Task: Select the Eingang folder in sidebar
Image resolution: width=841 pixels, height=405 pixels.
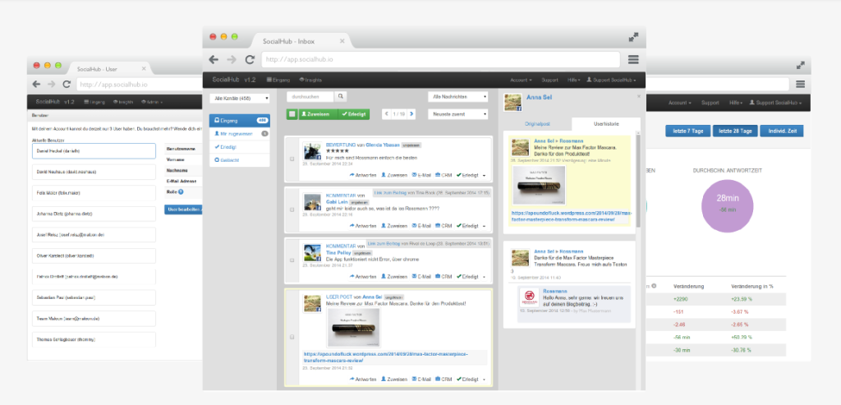Action: pyautogui.click(x=240, y=121)
